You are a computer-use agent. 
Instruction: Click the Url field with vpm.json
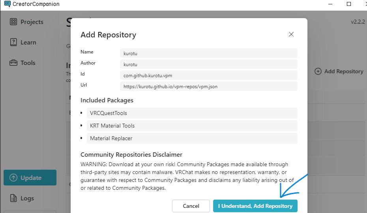click(x=208, y=86)
